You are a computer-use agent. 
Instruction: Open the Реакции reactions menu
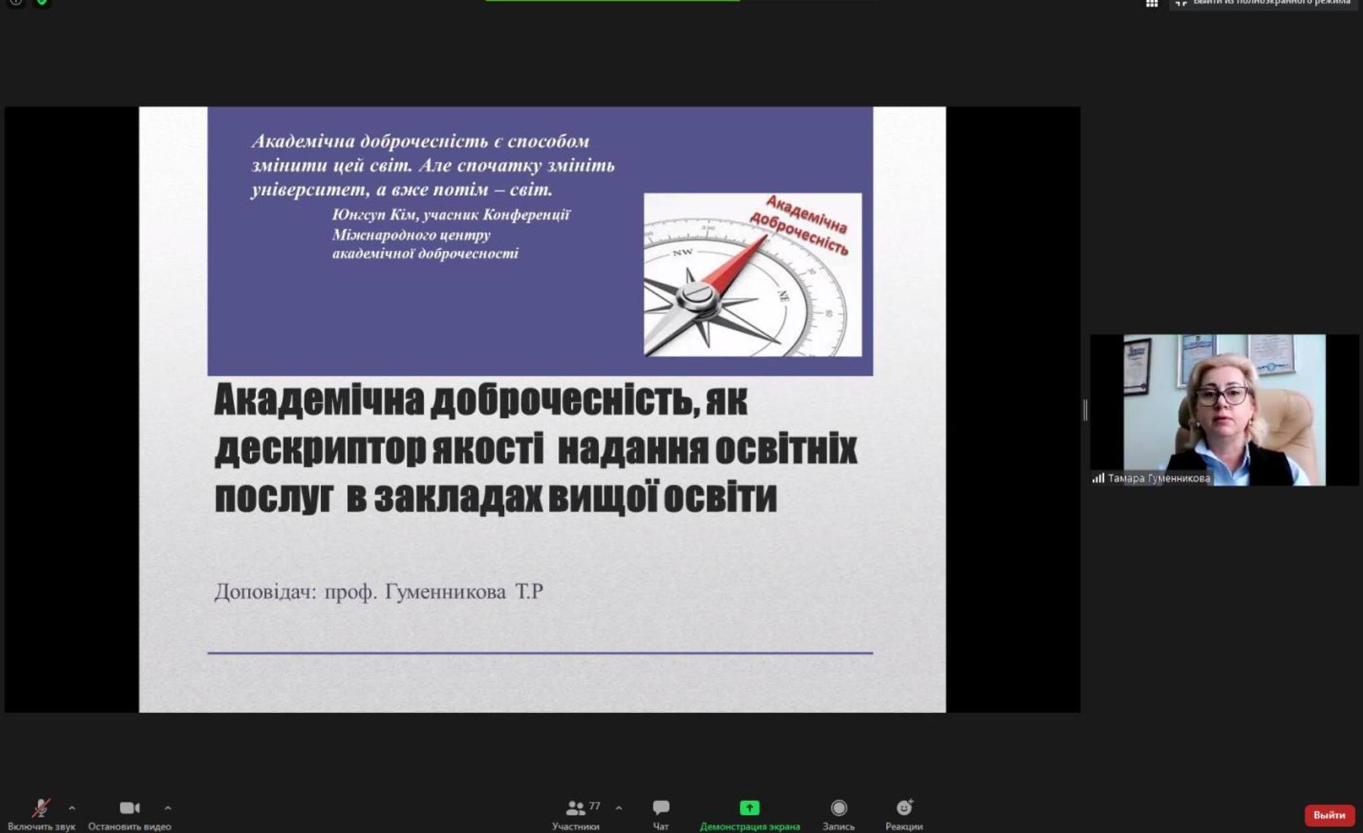click(x=904, y=808)
